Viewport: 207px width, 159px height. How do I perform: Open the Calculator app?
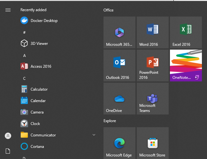[39, 89]
